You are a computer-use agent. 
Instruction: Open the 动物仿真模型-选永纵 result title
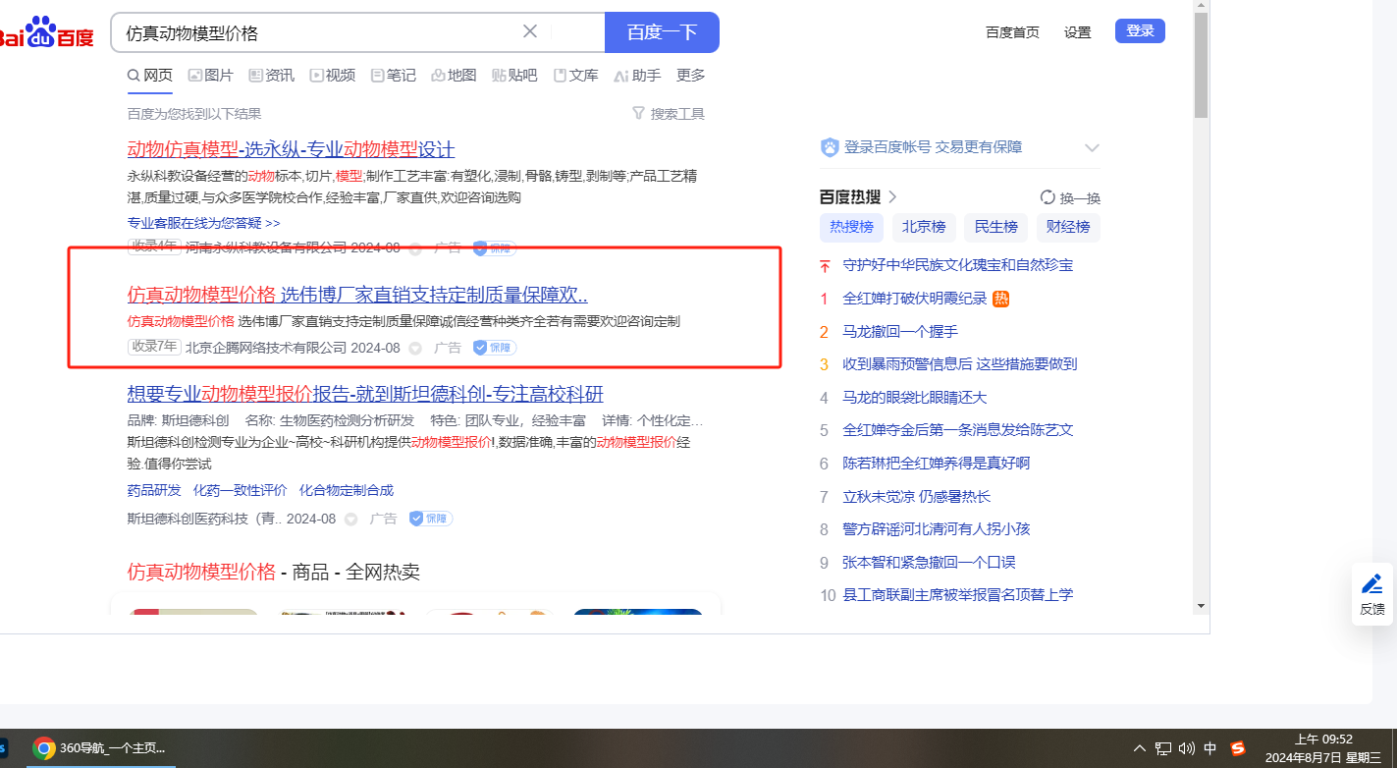coord(292,149)
